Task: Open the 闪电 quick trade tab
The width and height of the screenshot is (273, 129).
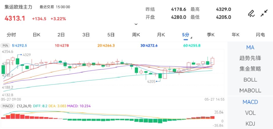Action: pyautogui.click(x=260, y=35)
